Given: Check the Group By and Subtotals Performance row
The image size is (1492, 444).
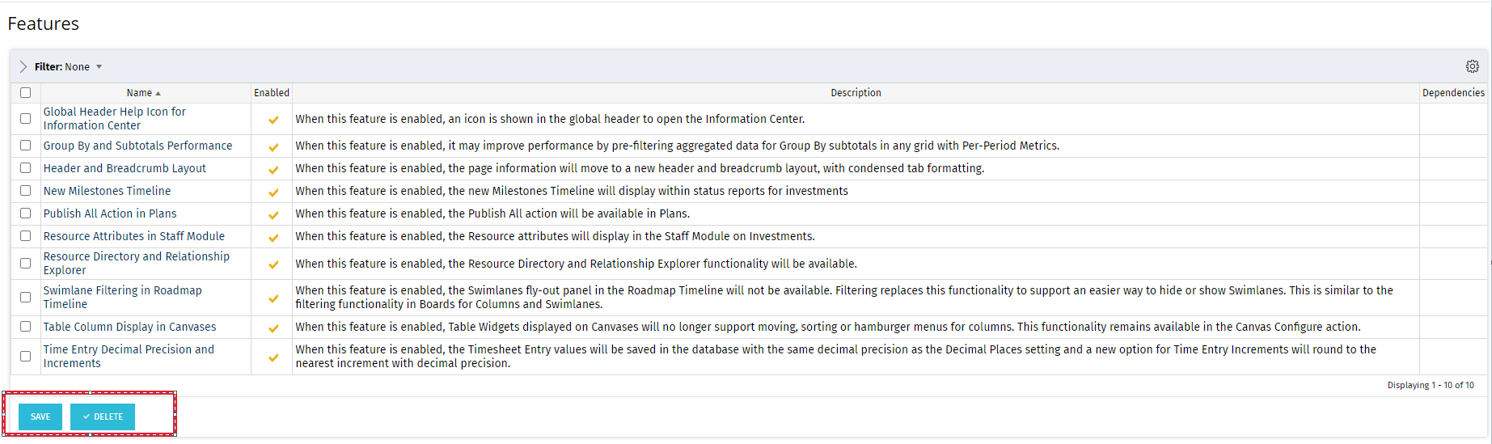Looking at the screenshot, I should click(26, 146).
